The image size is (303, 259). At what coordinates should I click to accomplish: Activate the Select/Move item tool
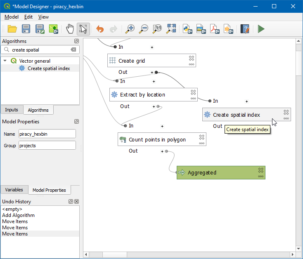[x=83, y=29]
